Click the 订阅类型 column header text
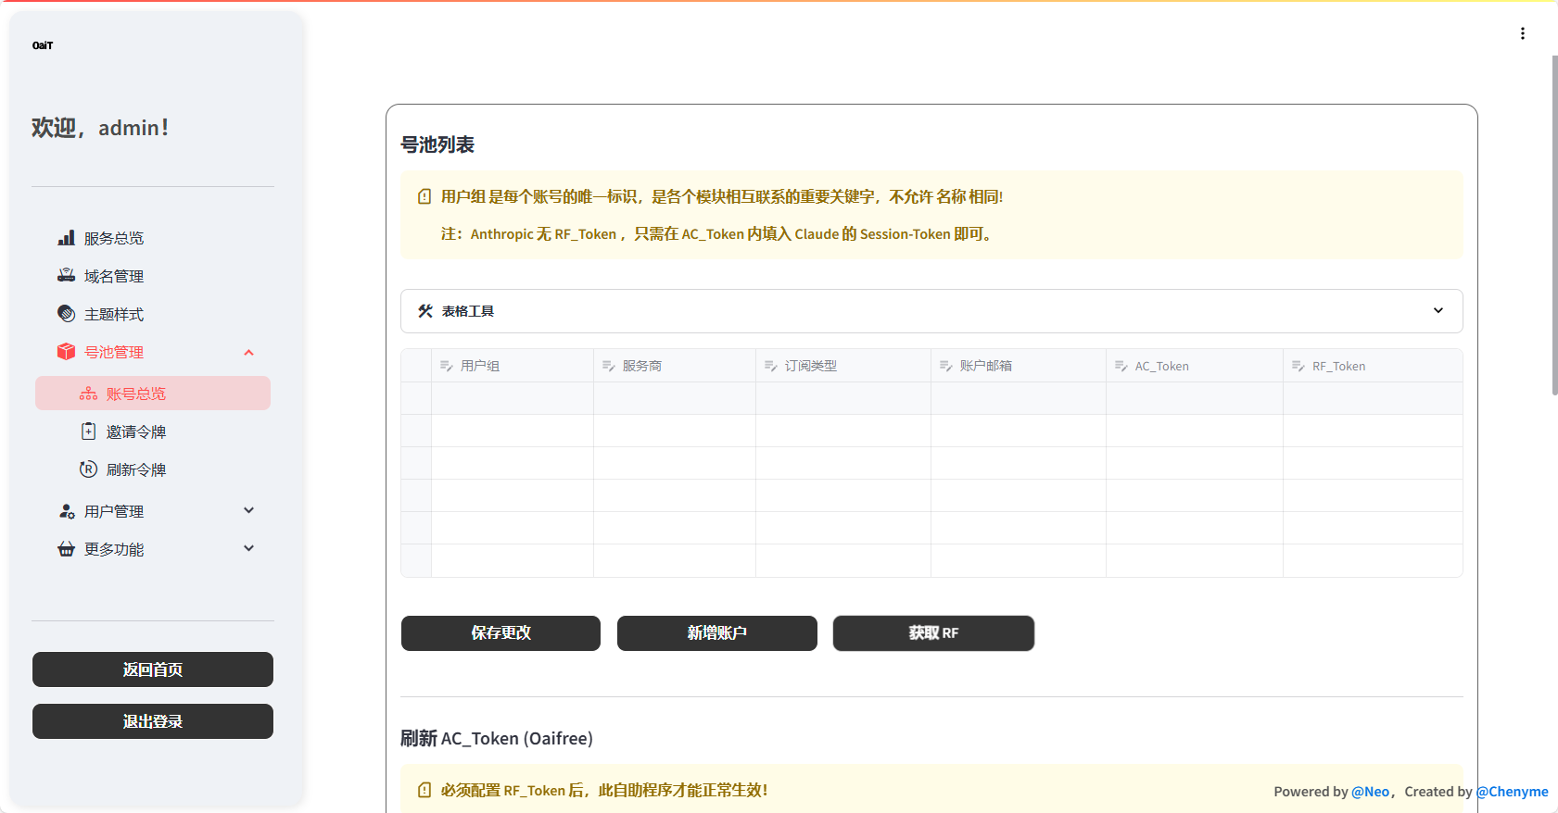The width and height of the screenshot is (1558, 813). click(811, 366)
